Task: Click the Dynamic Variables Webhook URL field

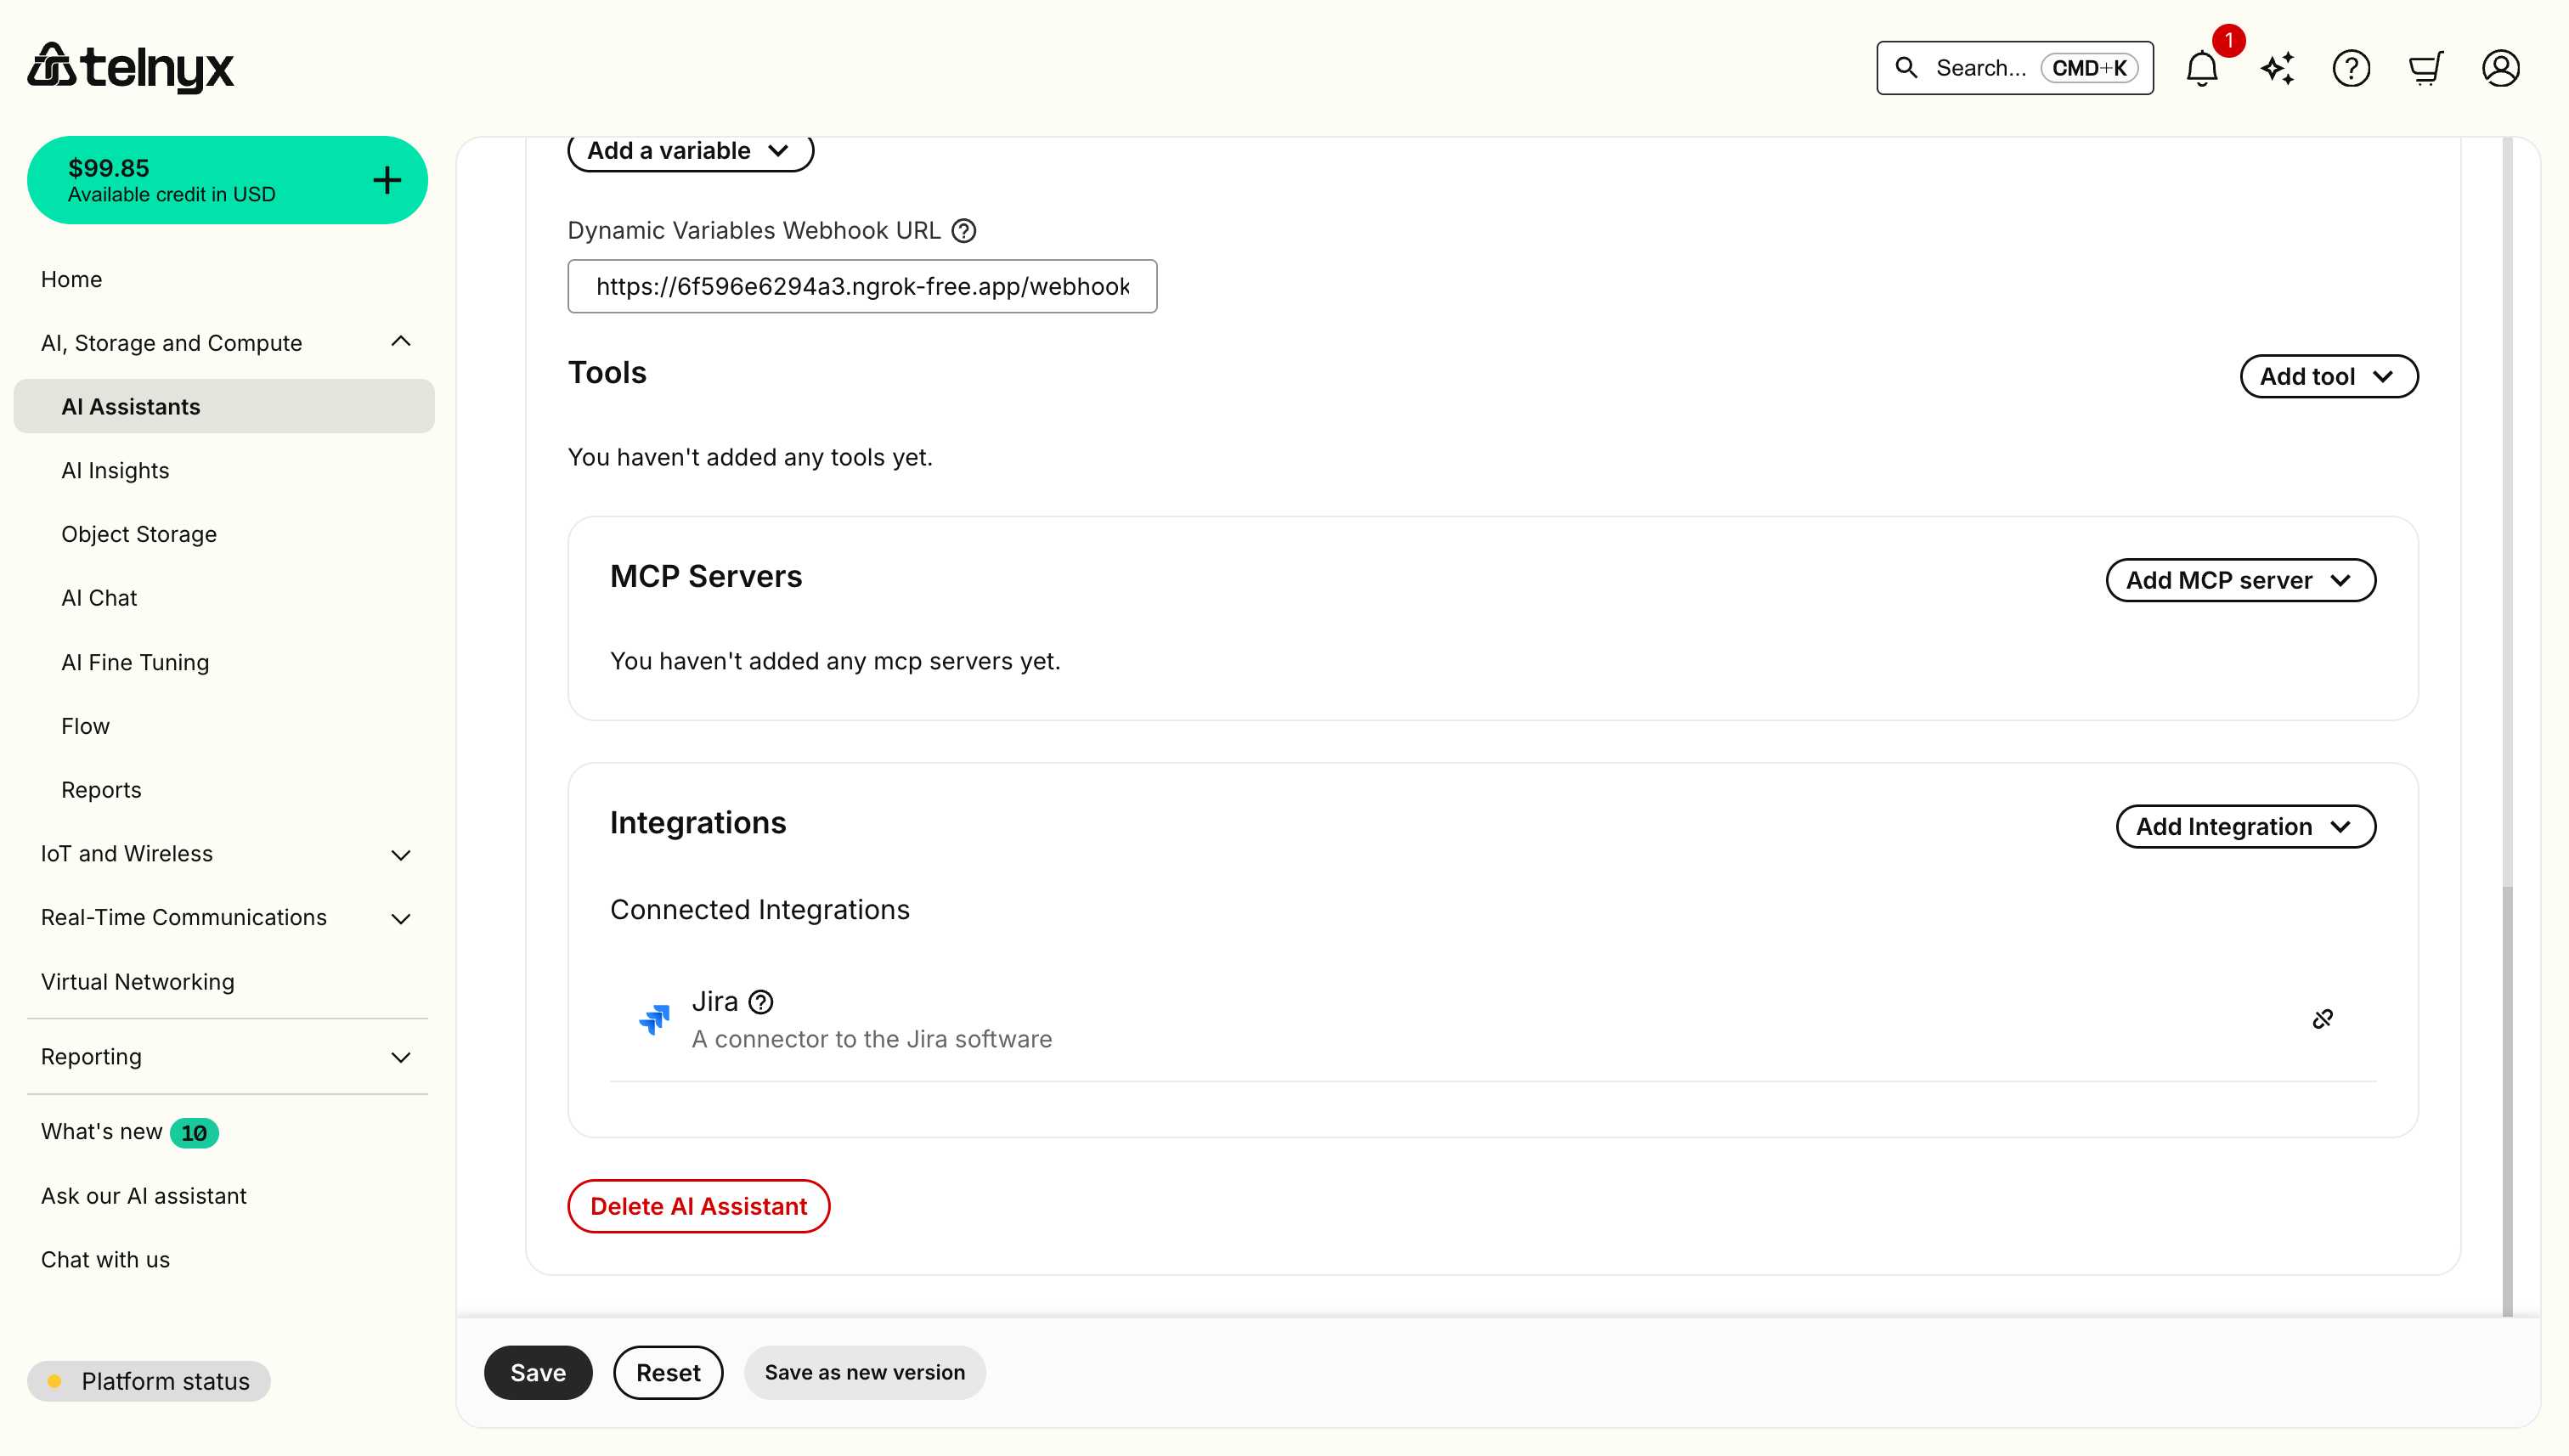Action: pyautogui.click(x=861, y=287)
